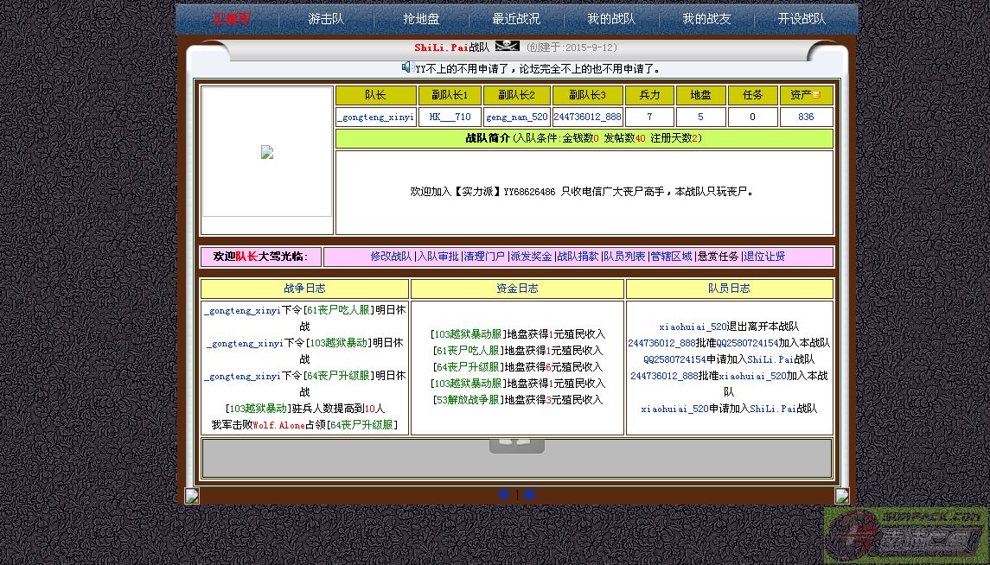Click the broken team logo image

pyautogui.click(x=267, y=152)
